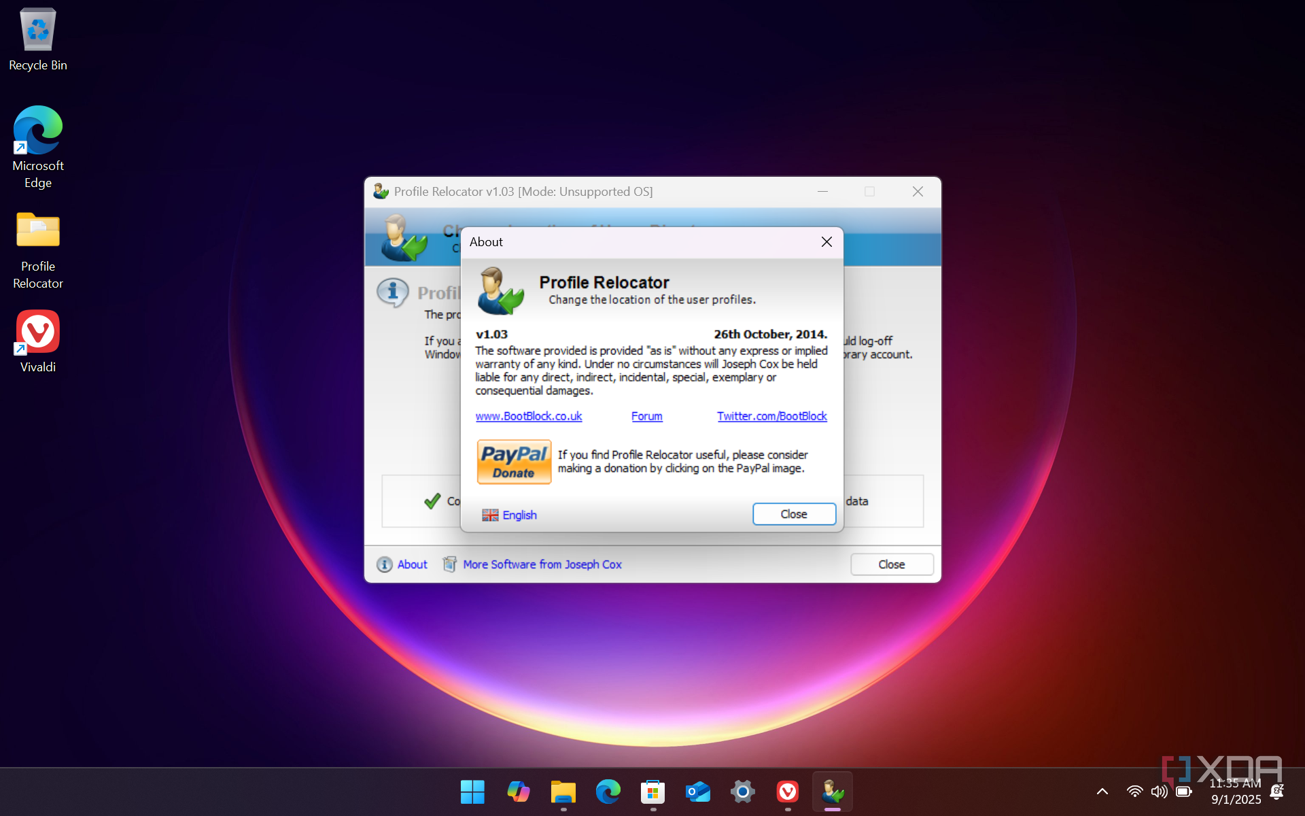The image size is (1305, 816).
Task: Click the Wi-Fi network tray icon
Action: [x=1134, y=792]
